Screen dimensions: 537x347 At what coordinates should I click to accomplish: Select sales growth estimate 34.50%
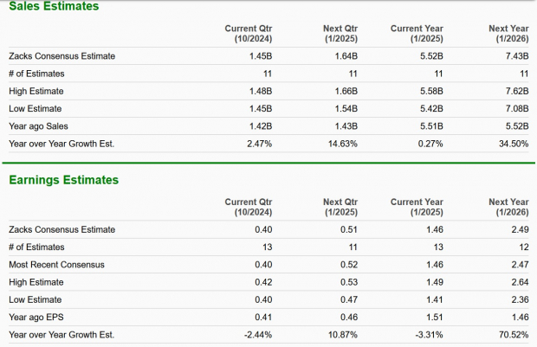click(514, 144)
